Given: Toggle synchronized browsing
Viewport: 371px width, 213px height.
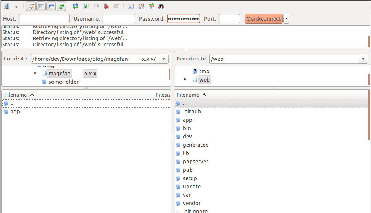Looking at the screenshot, I should 150,6.
